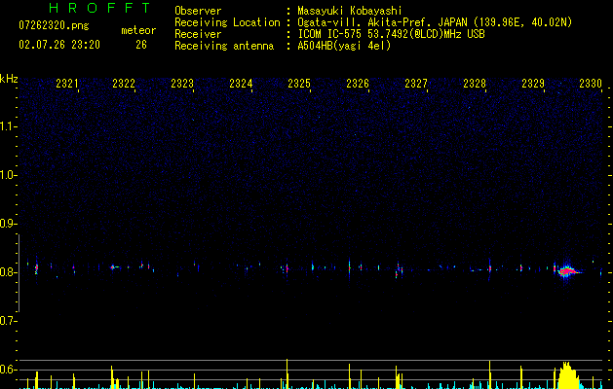Click the kHz axis unit label
The image size is (613, 389).
[x=9, y=79]
